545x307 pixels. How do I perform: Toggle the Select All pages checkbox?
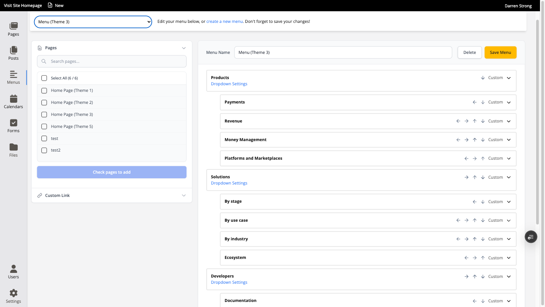(44, 78)
